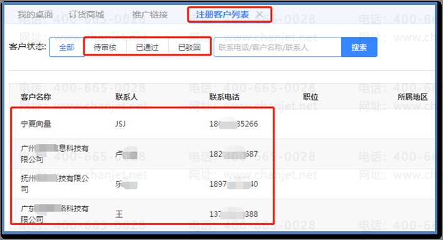Click the 客户状态 label

tap(28, 46)
